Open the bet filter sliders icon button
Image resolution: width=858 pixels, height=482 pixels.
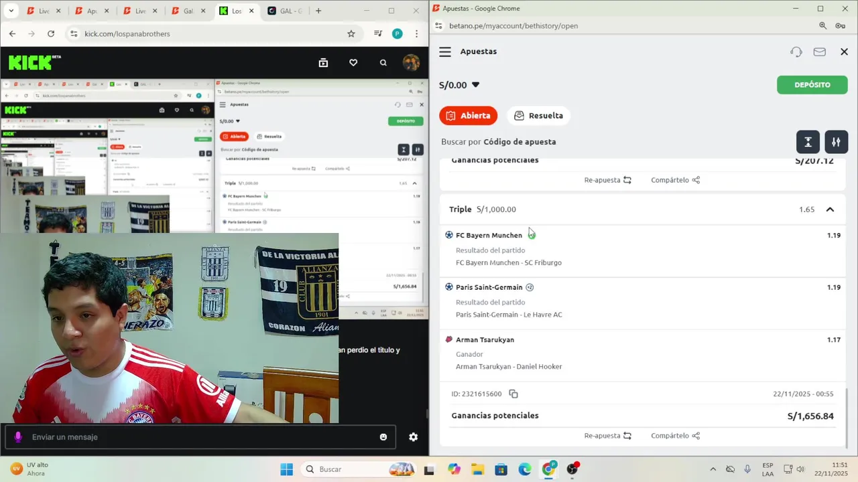837,142
